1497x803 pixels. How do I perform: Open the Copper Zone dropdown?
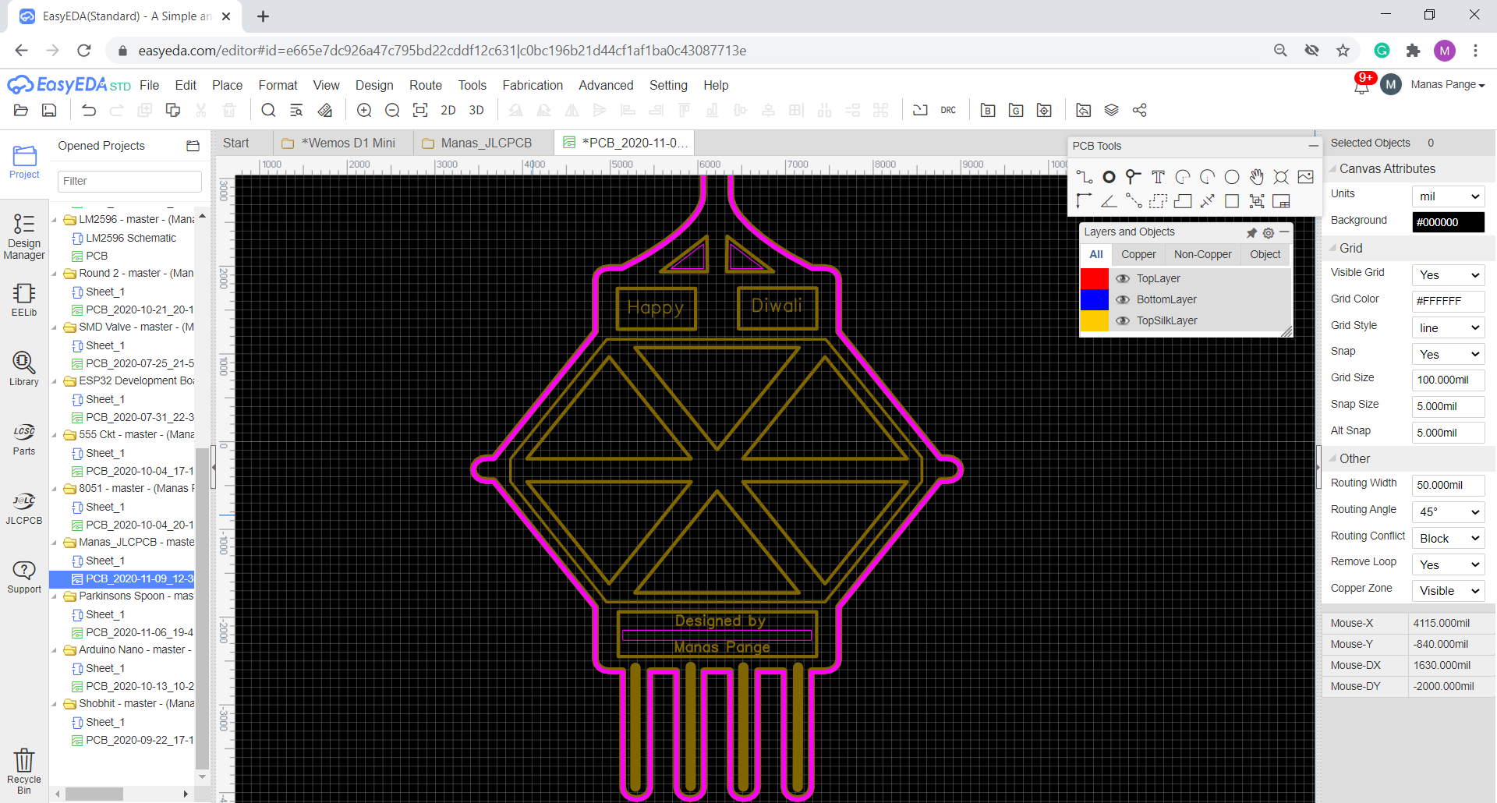click(1448, 591)
